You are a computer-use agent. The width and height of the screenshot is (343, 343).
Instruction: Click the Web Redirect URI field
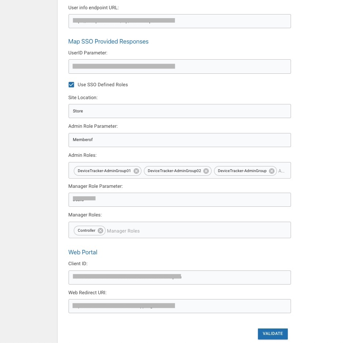tap(179, 306)
